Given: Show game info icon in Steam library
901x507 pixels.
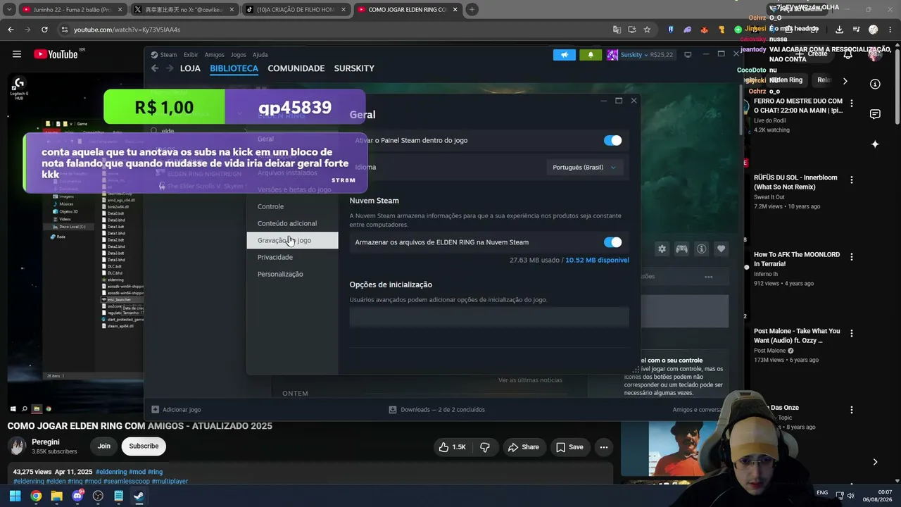Looking at the screenshot, I should [701, 249].
